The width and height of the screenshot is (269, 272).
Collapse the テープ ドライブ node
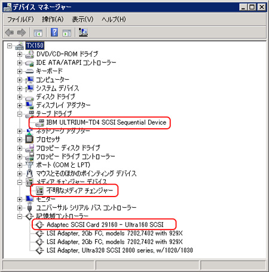click(20, 114)
